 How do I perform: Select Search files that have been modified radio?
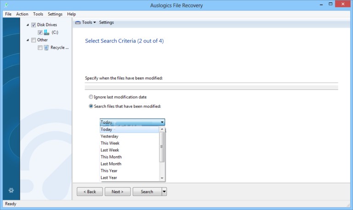click(91, 106)
